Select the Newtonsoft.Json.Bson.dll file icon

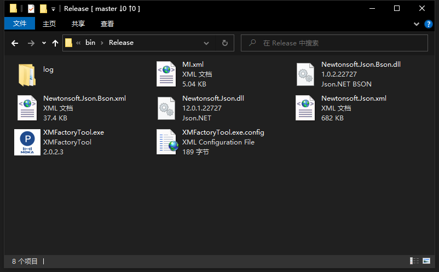click(305, 74)
